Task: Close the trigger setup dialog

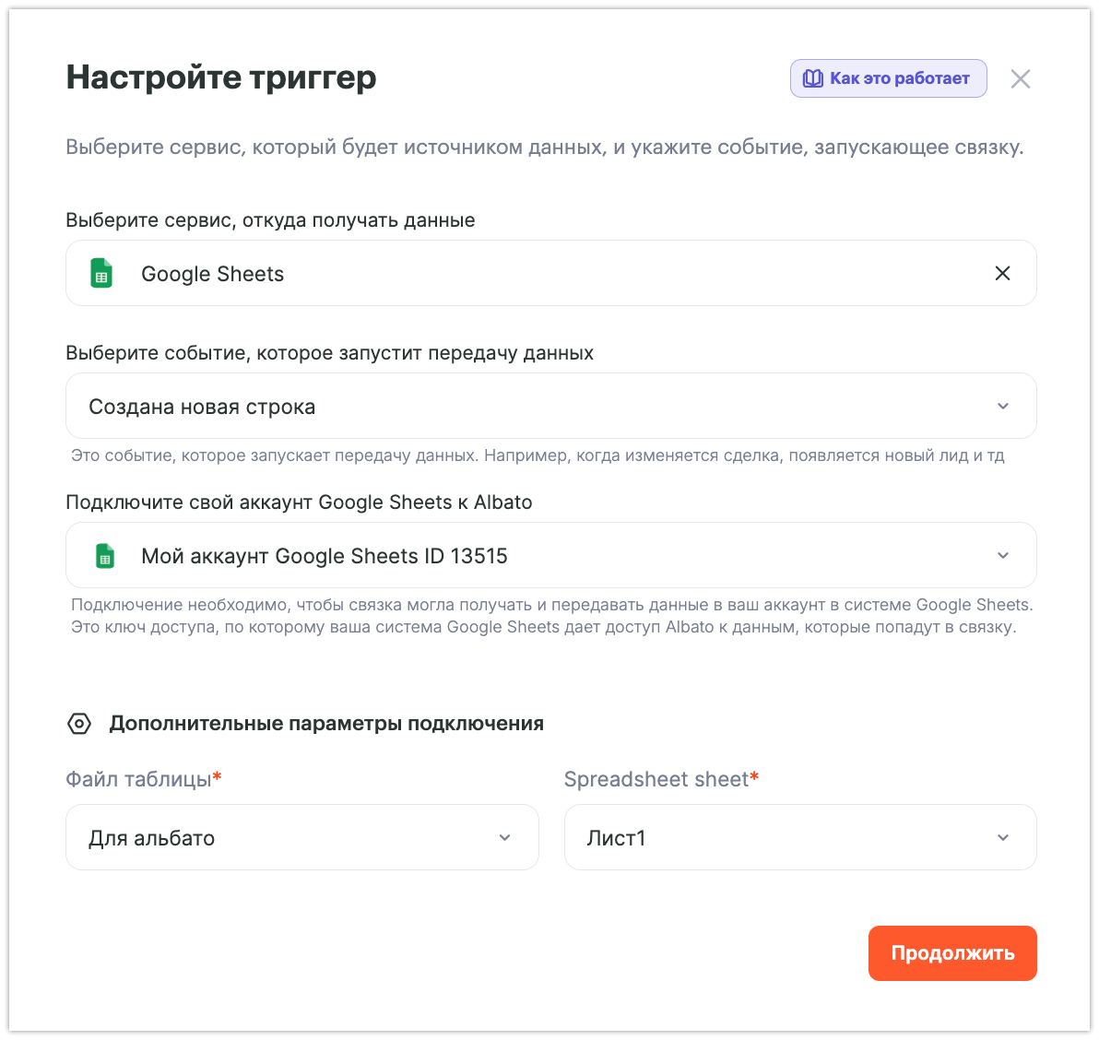Action: pos(1020,79)
